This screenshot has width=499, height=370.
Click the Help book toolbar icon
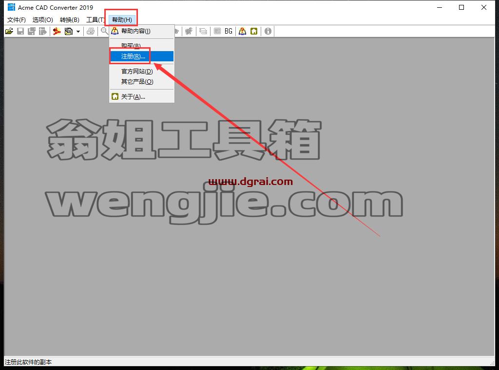pyautogui.click(x=243, y=31)
